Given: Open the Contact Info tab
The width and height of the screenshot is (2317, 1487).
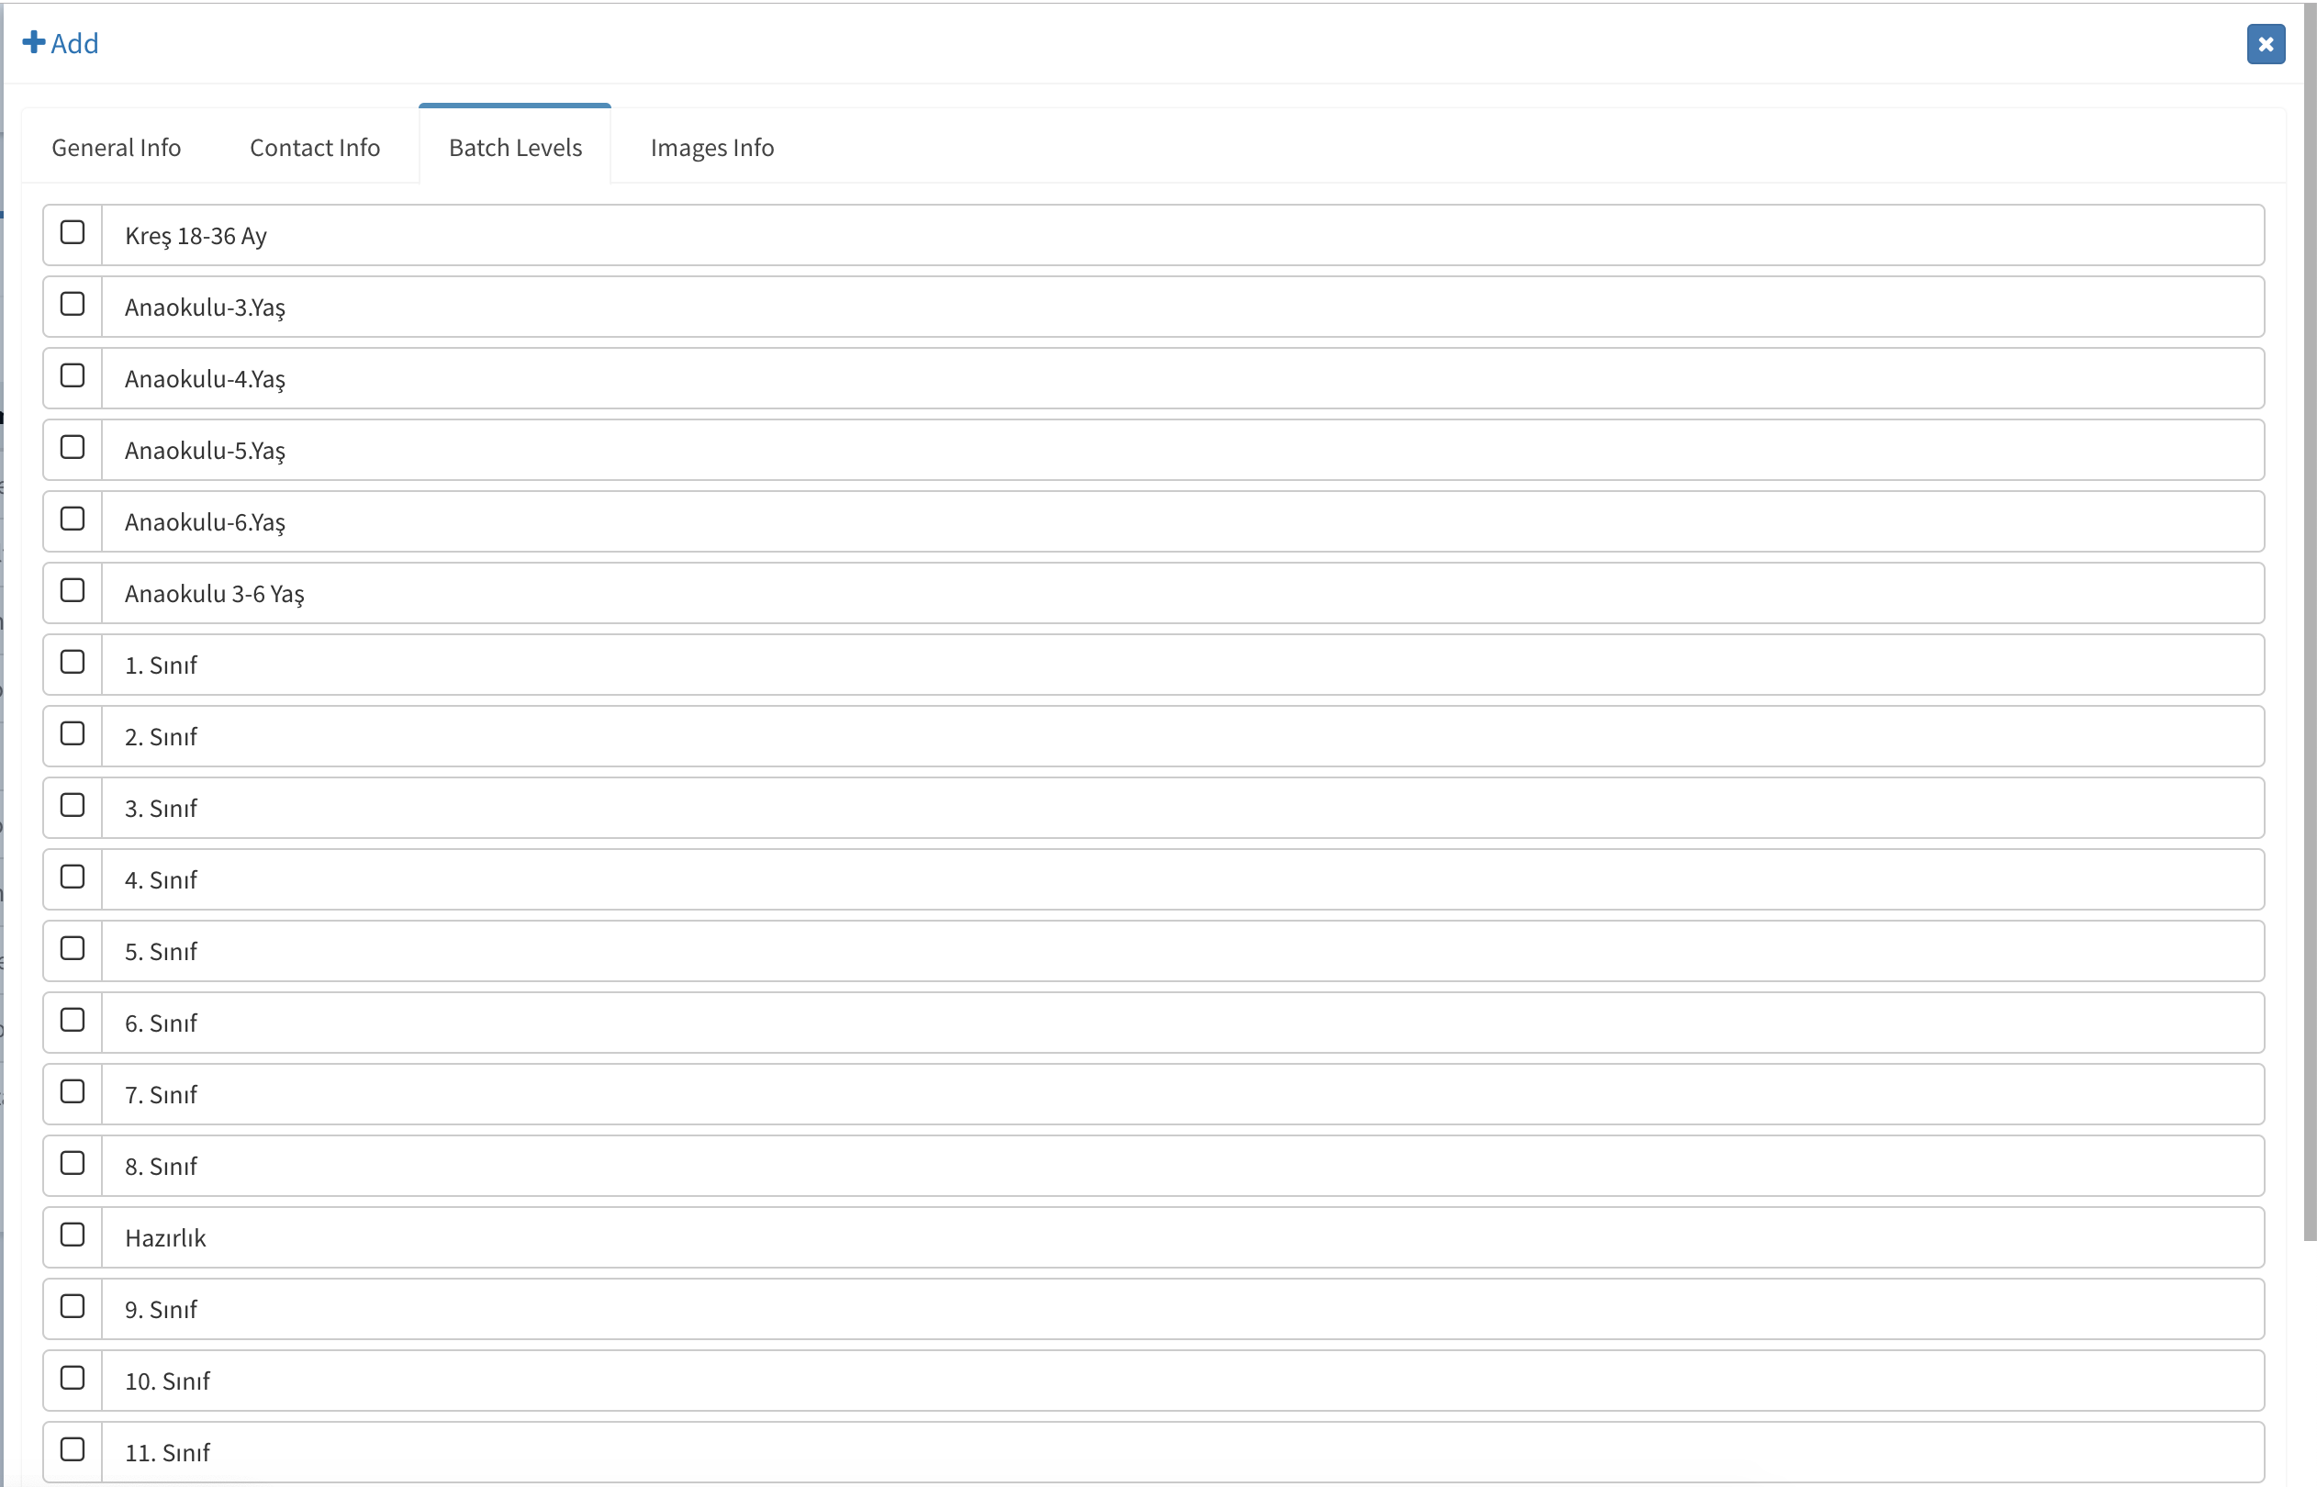Looking at the screenshot, I should (315, 148).
